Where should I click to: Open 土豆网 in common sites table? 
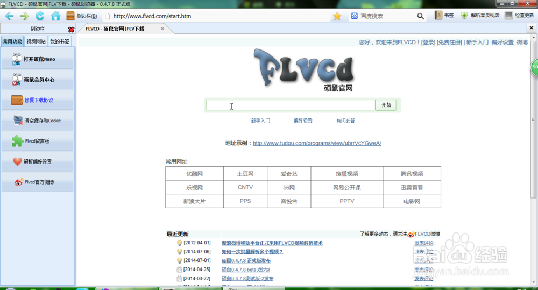click(245, 174)
